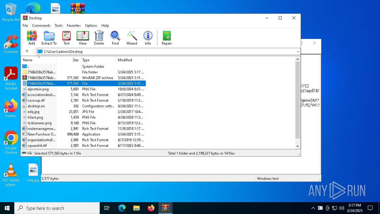Select alprotein.png in the list

pos(83,89)
